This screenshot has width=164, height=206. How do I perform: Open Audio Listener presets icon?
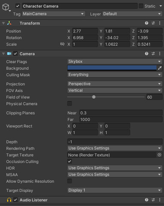(153, 200)
